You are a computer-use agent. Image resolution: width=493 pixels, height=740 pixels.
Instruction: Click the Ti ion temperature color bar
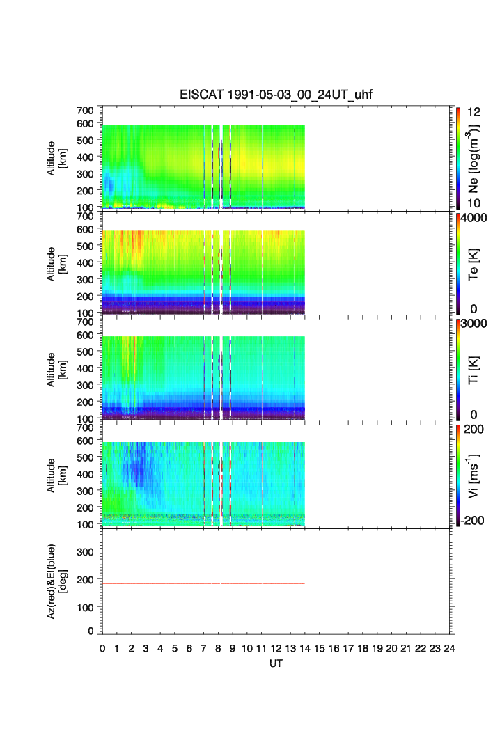pyautogui.click(x=459, y=370)
